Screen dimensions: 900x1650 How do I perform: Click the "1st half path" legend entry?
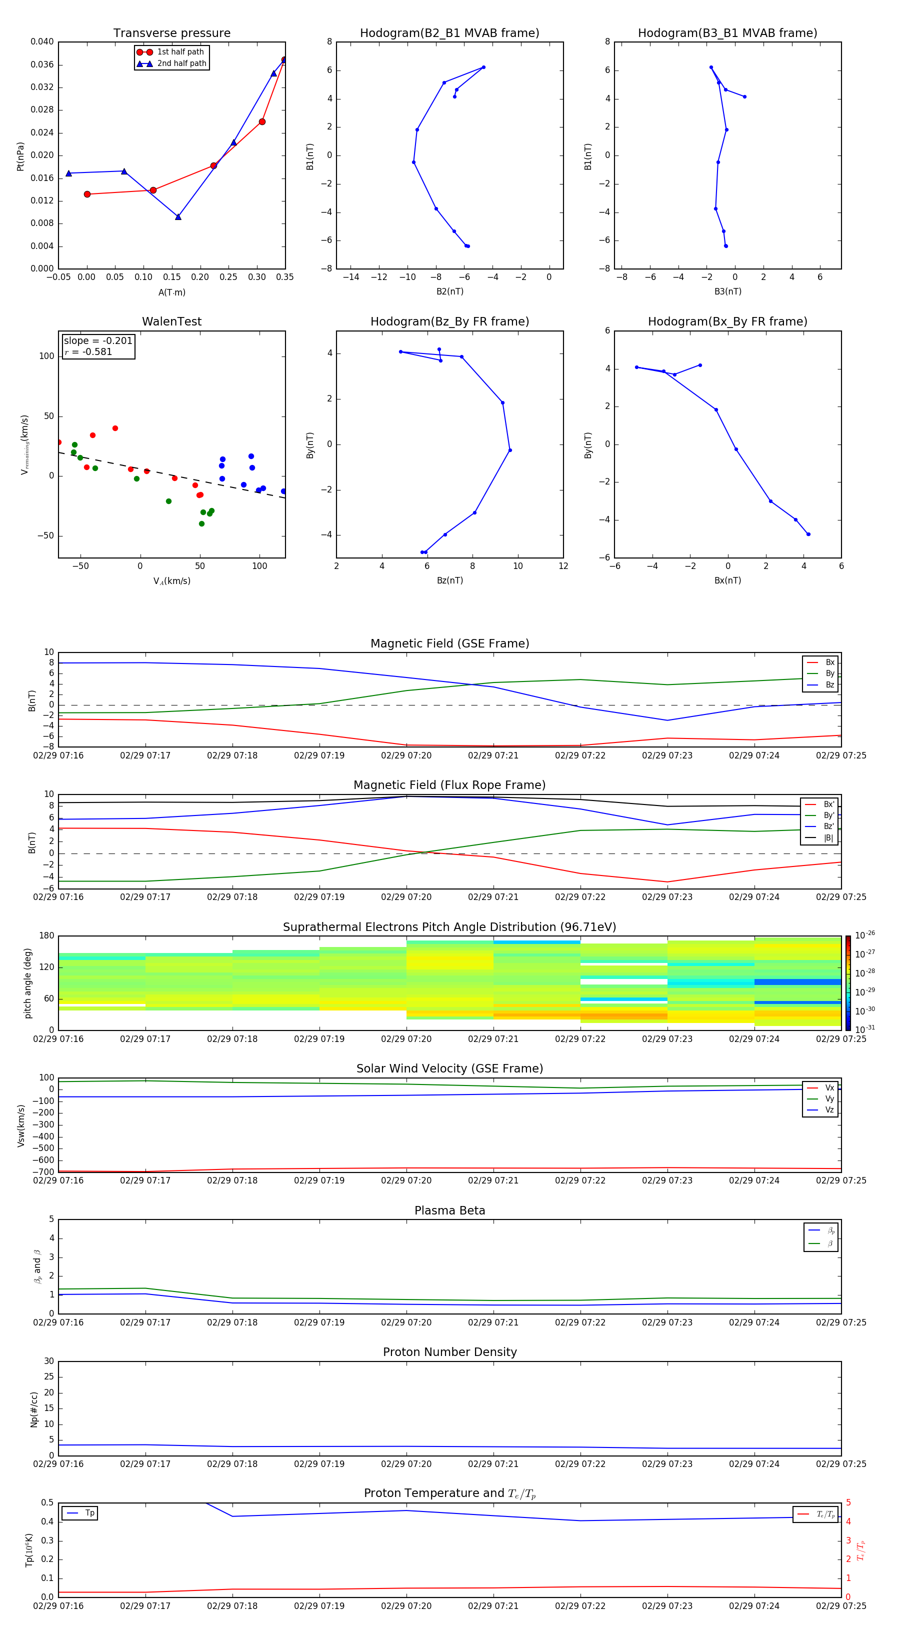click(x=171, y=52)
